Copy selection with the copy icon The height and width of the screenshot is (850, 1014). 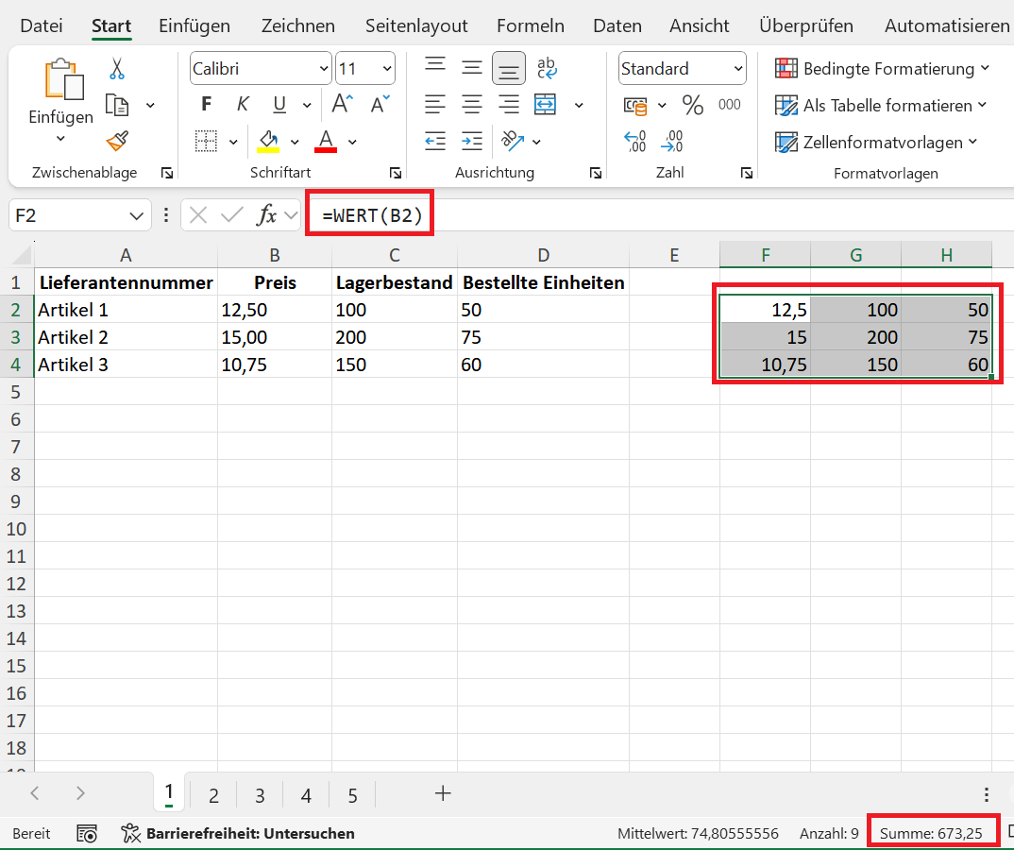117,104
